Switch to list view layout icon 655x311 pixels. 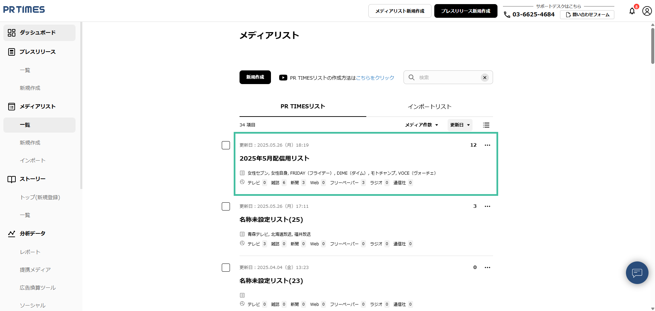click(486, 125)
